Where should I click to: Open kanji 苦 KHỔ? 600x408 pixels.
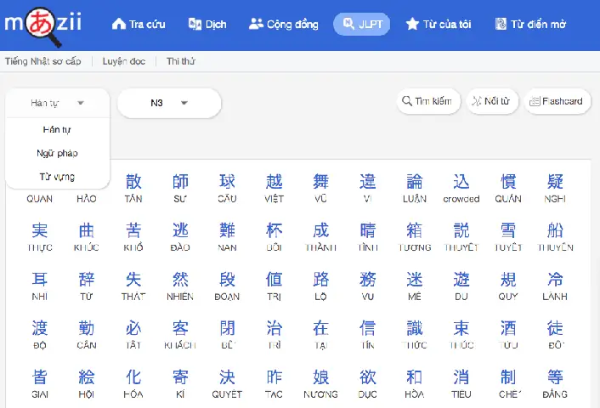133,236
